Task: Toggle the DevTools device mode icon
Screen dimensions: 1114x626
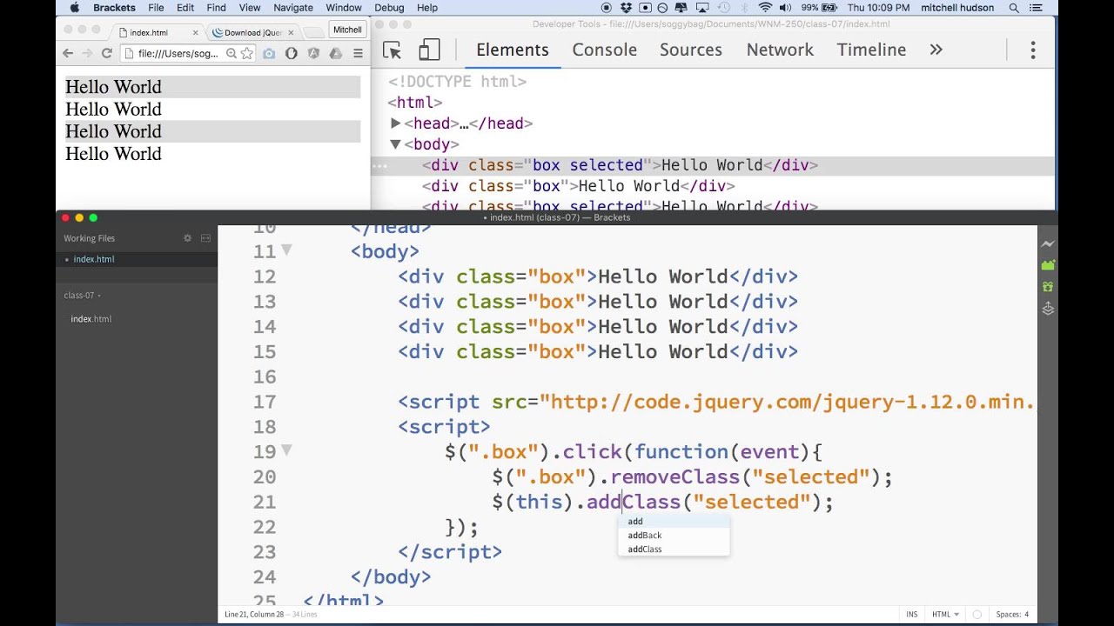Action: (x=429, y=50)
